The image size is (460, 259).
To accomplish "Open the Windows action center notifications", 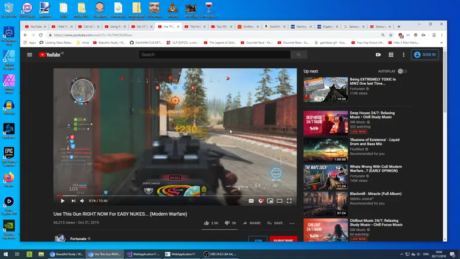I will (x=453, y=254).
